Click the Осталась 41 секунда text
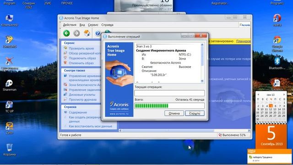This screenshot has height=165, width=293. tap(190, 99)
